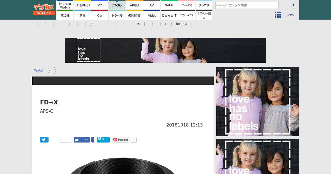This screenshot has width=331, height=174.
Task: Open the for PRO sub navigation link
Action: (182, 24)
